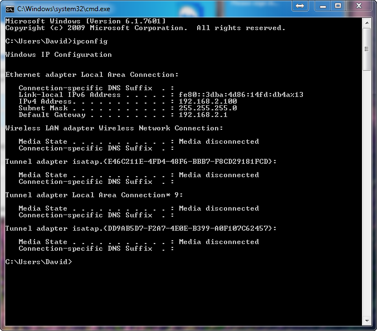The image size is (377, 331).
Task: Click the isatap E46C211E tunnel adapter line
Action: click(x=141, y=162)
